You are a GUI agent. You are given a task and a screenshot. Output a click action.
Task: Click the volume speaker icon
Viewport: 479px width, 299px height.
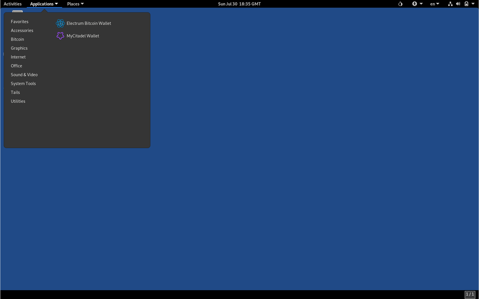tap(458, 4)
